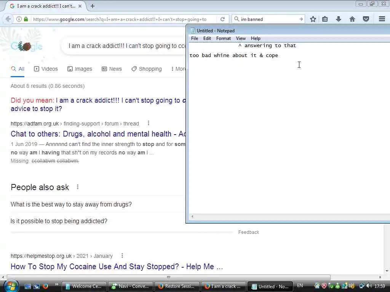Switch to 'Restore Sessi...' taskbar button
Viewport: 390px width, 292px height.
pos(177,286)
